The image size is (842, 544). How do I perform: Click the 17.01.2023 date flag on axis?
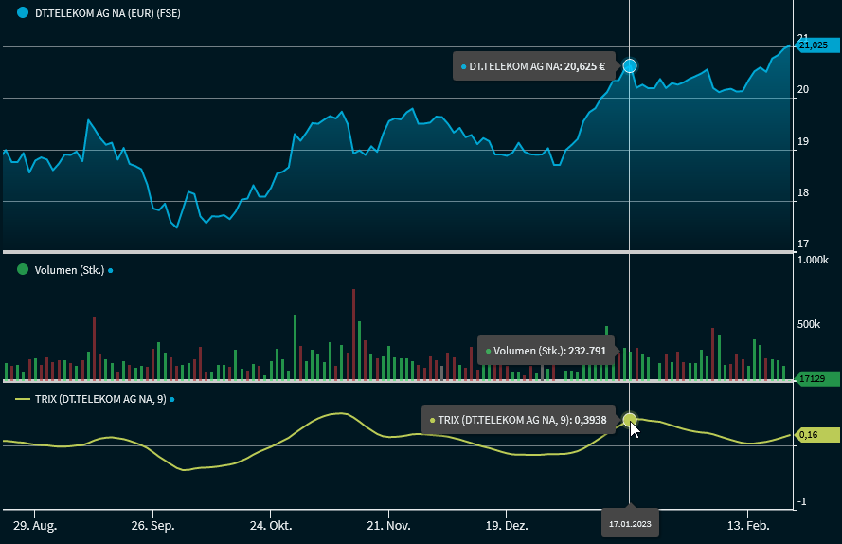click(630, 522)
